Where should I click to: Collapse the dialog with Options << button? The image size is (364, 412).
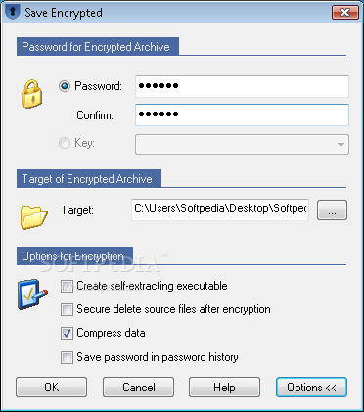pos(311,388)
